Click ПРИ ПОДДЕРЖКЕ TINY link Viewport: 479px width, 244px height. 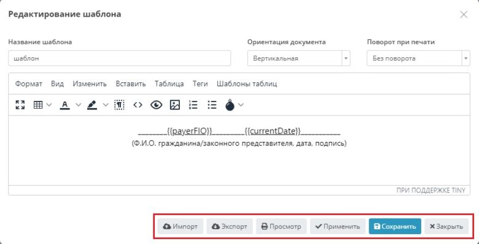coord(430,191)
